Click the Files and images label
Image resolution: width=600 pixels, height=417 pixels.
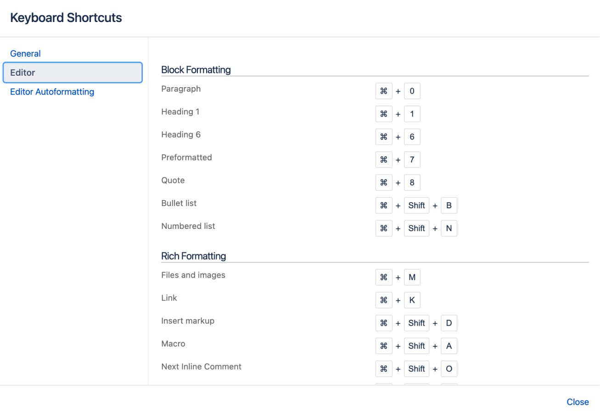pos(193,275)
